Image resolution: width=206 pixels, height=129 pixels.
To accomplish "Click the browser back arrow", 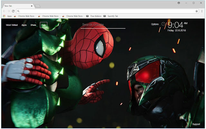I will pos(4,11).
